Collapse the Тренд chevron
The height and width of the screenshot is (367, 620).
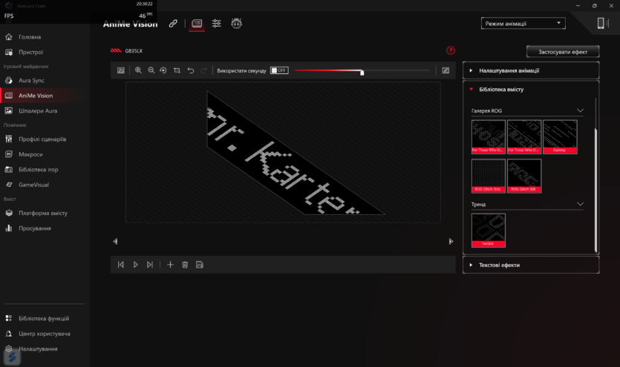tap(580, 204)
